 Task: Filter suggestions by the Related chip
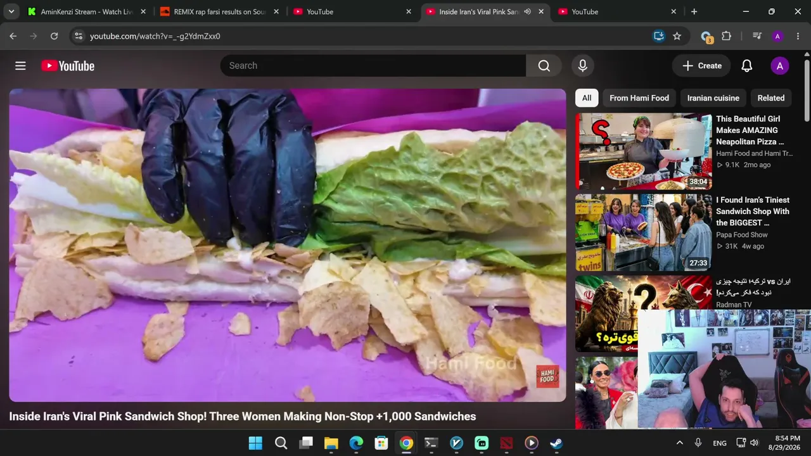pos(770,98)
